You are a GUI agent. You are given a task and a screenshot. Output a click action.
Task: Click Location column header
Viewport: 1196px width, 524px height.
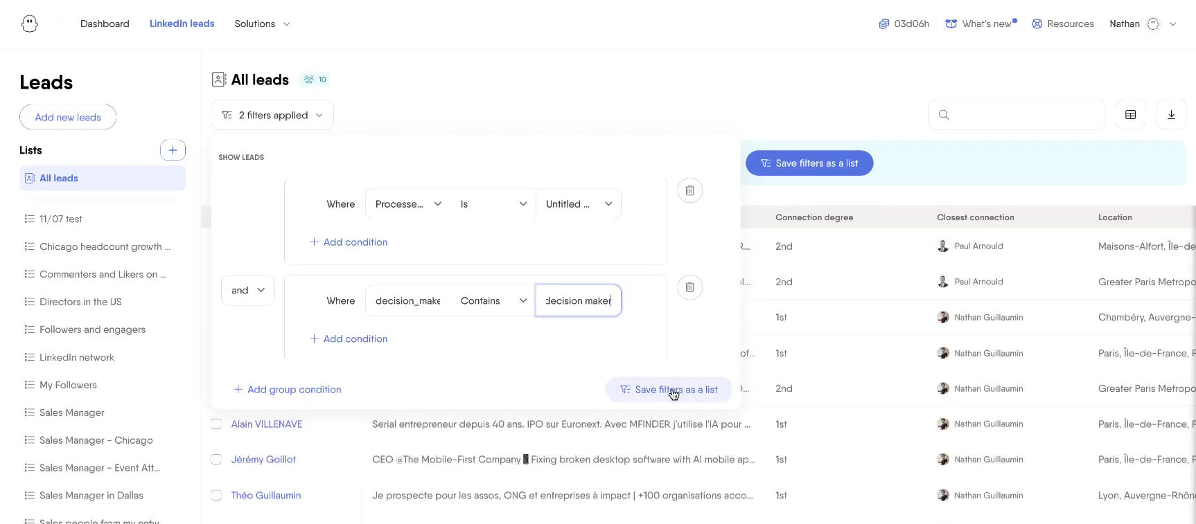pos(1115,217)
